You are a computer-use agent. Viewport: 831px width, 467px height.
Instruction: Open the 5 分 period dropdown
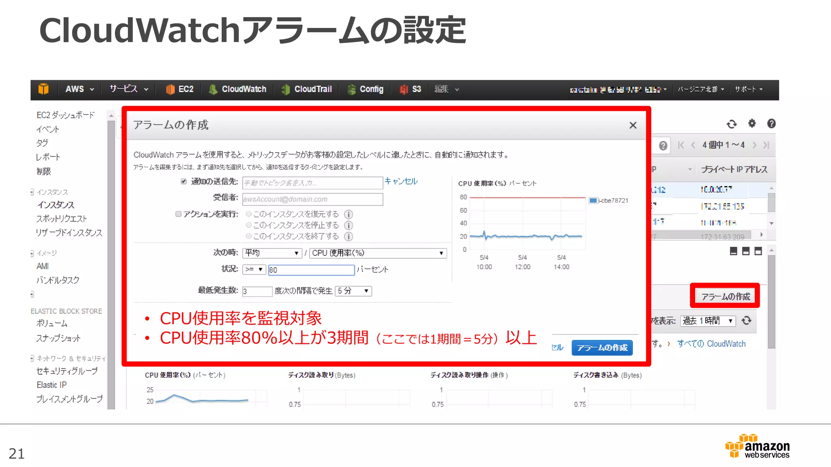[x=353, y=291]
